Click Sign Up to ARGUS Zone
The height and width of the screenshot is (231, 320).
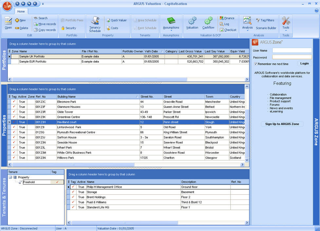pyautogui.click(x=282, y=124)
